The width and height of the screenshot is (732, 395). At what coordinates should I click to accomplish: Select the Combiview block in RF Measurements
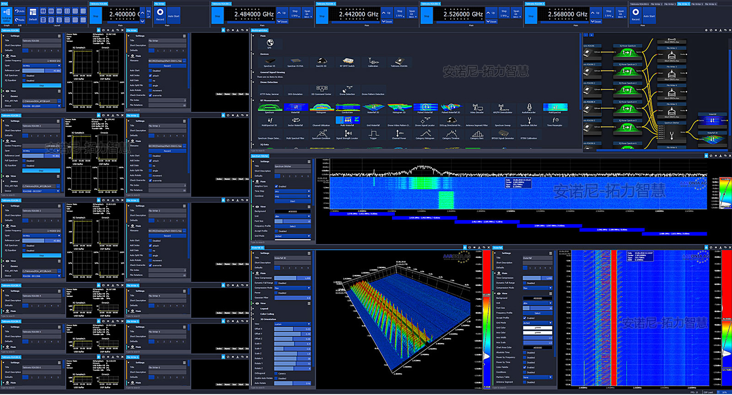click(x=347, y=108)
